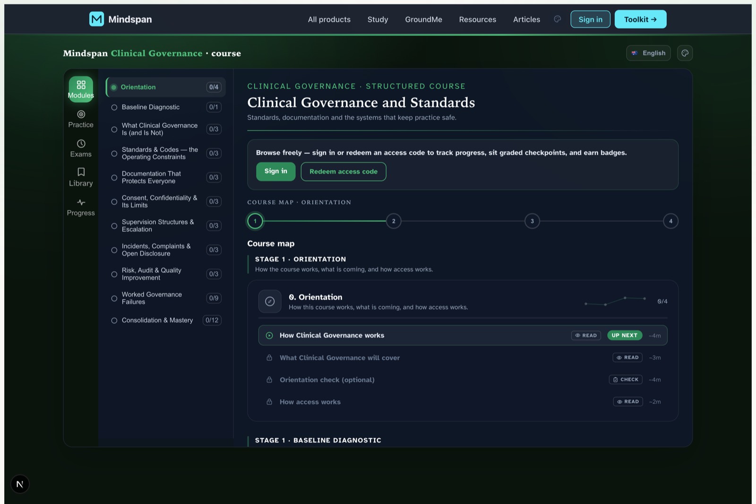Screen dimensions: 756x504
Task: Click lock icon on Orientation check (optional)
Action: pyautogui.click(x=269, y=380)
